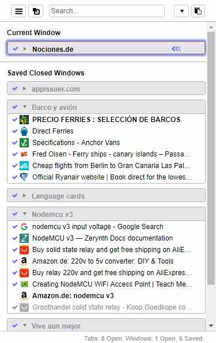Toggle checkmark for appissuer.com window
216x343 pixels.
14,89
